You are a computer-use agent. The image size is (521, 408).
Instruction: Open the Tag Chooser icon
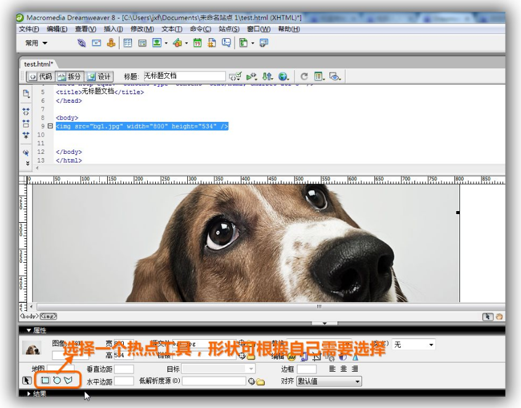click(264, 43)
